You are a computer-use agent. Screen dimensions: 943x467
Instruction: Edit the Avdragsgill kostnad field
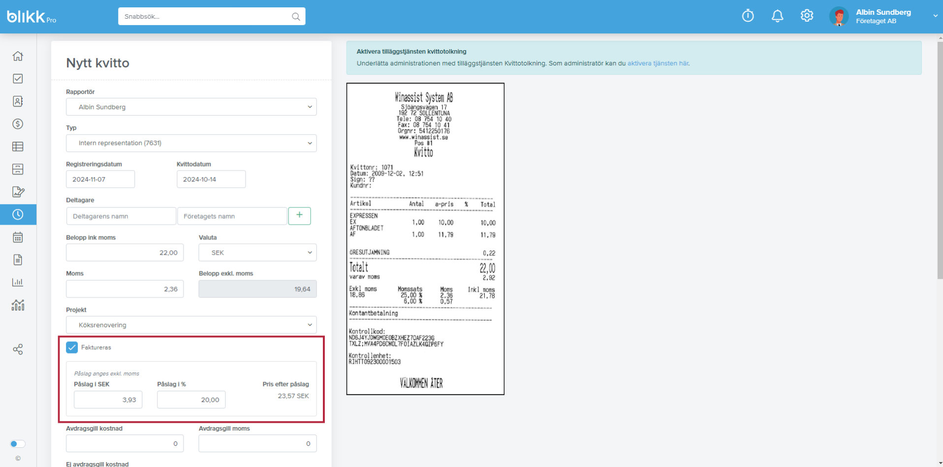pos(125,443)
